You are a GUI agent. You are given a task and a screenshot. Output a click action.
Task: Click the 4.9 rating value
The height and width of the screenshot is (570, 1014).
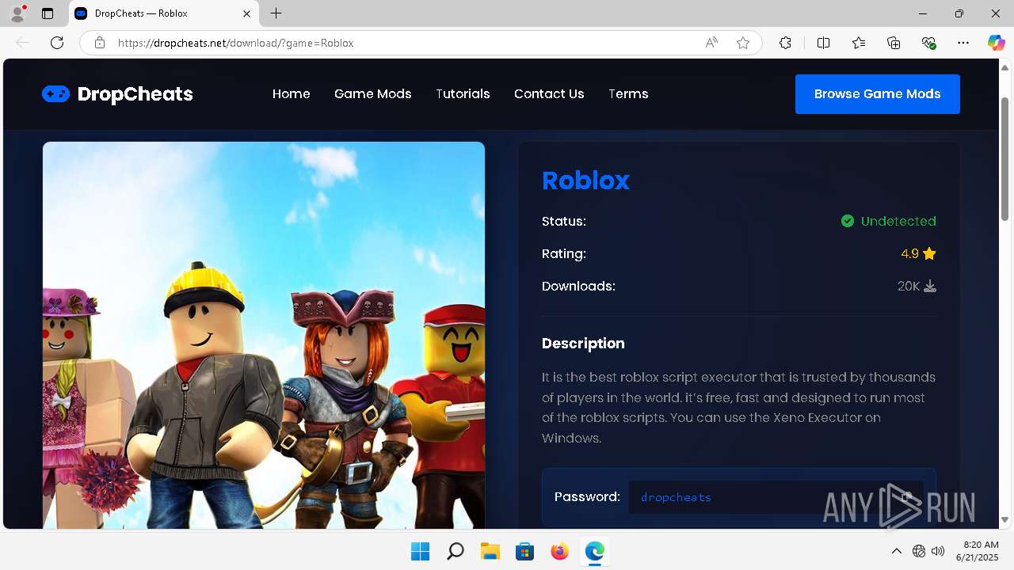tap(909, 253)
